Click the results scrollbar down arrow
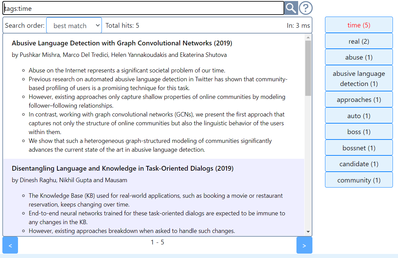Viewport: 398px width, 258px height. (308, 232)
